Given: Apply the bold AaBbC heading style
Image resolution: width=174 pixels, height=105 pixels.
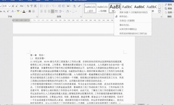Looking at the screenshot, I should (139, 7).
